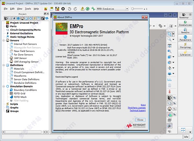Open the Tools menu
This screenshot has height=141, width=194.
(28, 9)
